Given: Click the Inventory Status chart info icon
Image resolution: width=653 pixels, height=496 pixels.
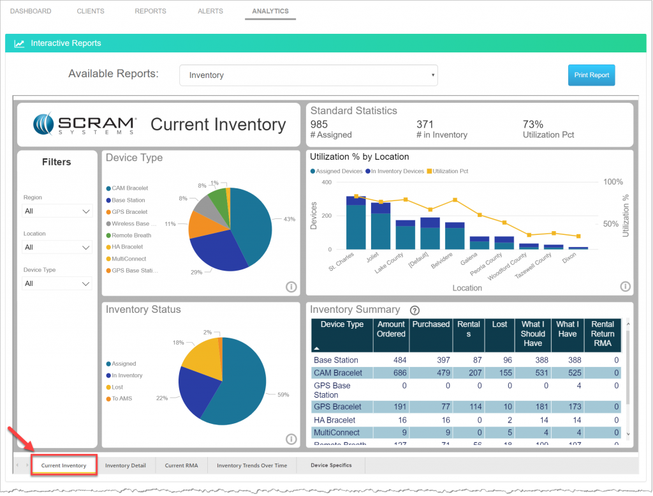Looking at the screenshot, I should 291,439.
